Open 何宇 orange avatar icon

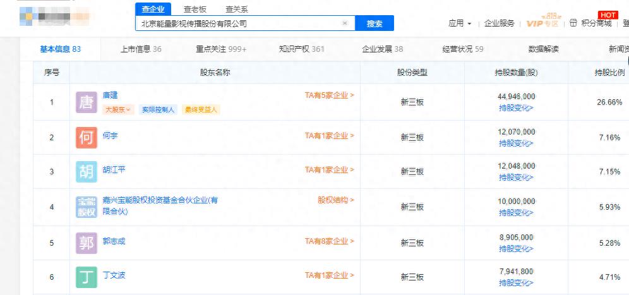[87, 138]
